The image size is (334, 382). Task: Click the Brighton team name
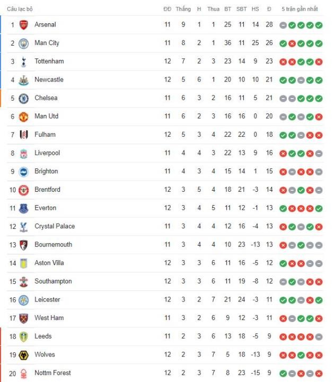coord(46,171)
